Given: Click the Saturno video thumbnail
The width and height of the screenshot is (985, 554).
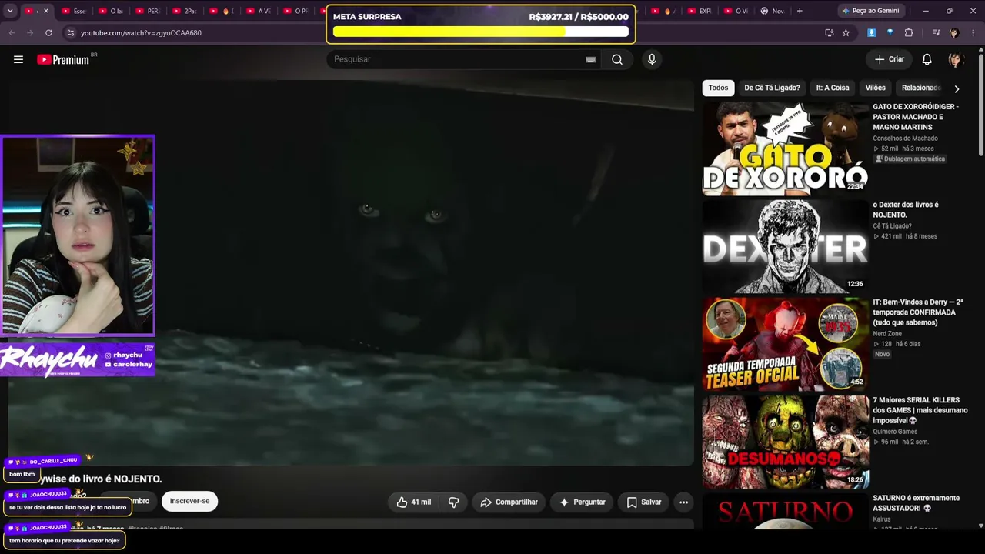Looking at the screenshot, I should (785, 512).
